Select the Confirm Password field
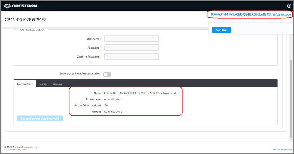Viewport: 294px width, 154px height. [x=131, y=57]
